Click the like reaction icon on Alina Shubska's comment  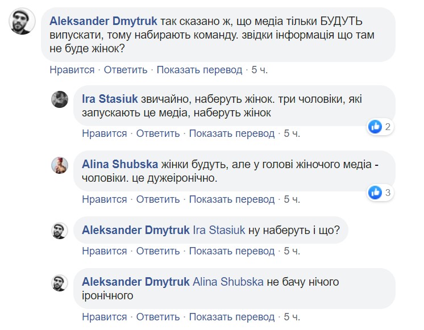[375, 193]
